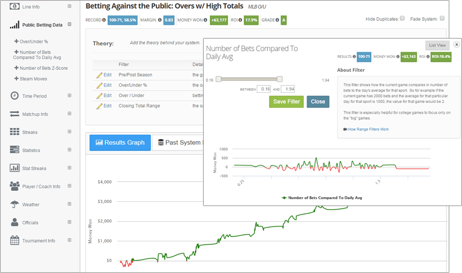Click the Matchup Info arrows icon
This screenshot has height=273, width=462.
tap(14, 114)
